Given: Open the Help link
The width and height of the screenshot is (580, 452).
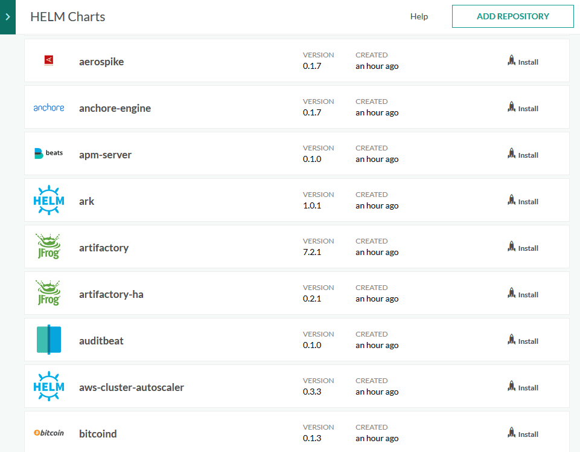Looking at the screenshot, I should click(x=419, y=16).
